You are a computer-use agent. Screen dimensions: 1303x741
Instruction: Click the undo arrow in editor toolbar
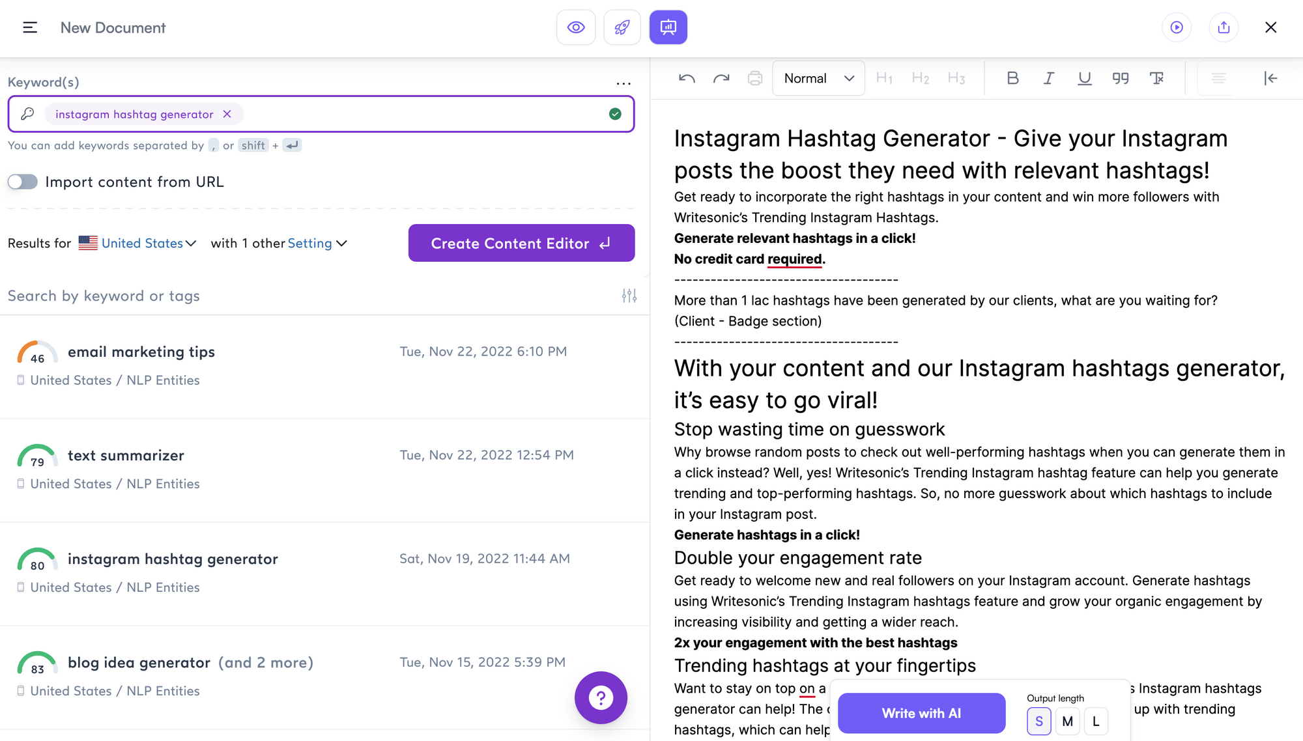687,78
